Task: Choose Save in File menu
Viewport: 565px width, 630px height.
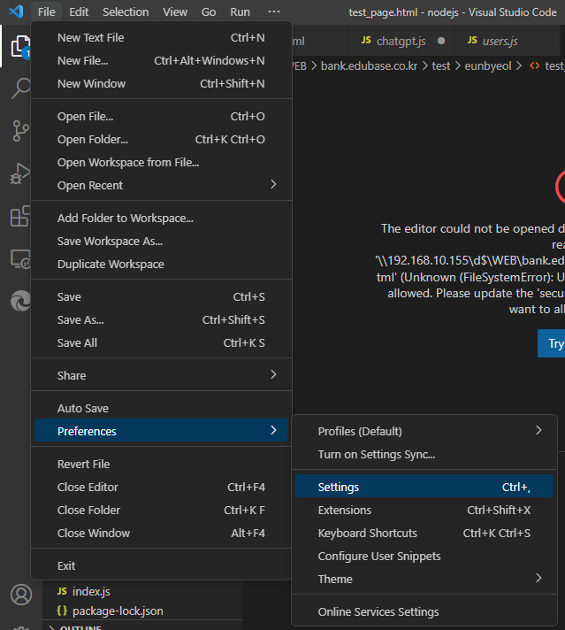Action: [161, 297]
